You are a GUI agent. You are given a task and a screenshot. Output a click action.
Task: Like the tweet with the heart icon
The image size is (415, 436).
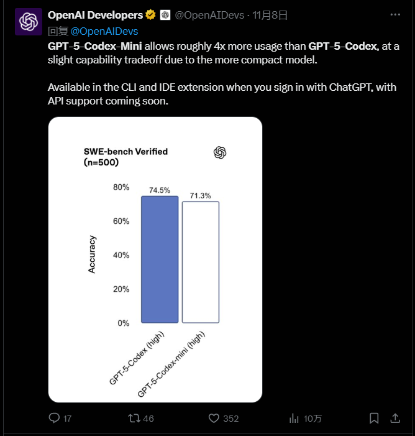[214, 418]
